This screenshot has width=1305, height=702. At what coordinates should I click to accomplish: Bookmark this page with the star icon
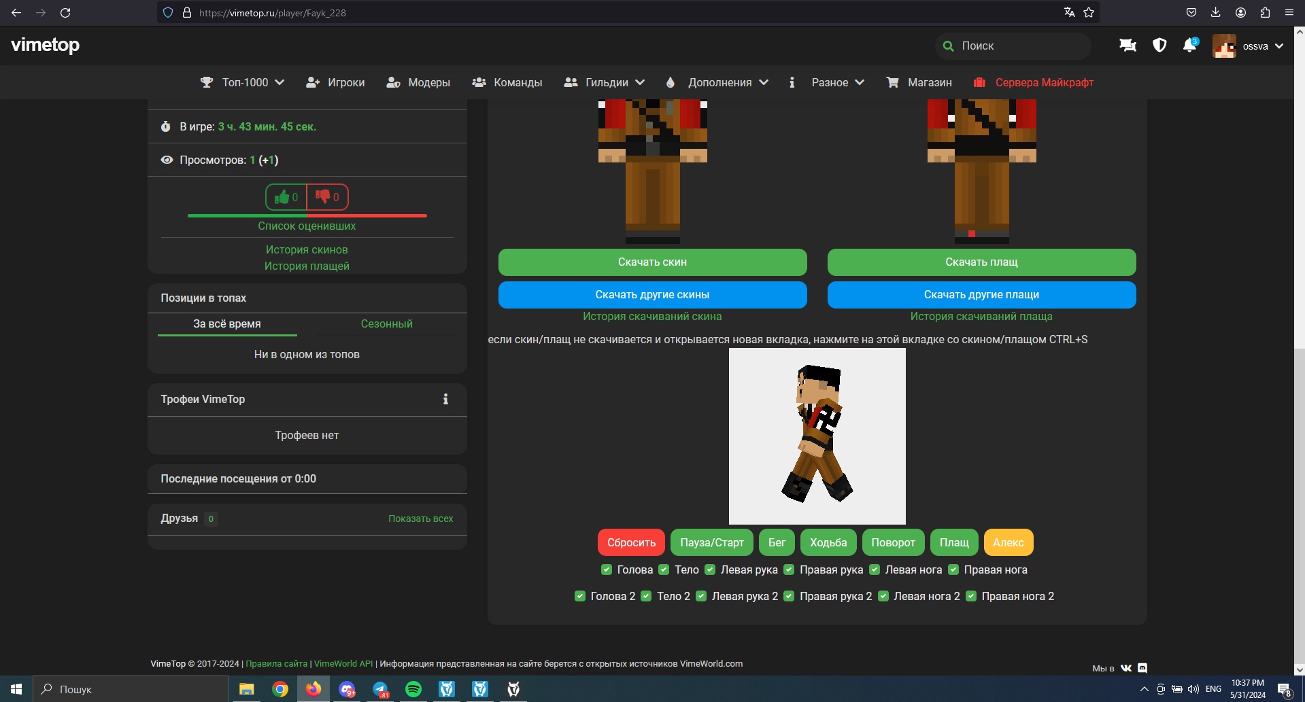(1089, 12)
